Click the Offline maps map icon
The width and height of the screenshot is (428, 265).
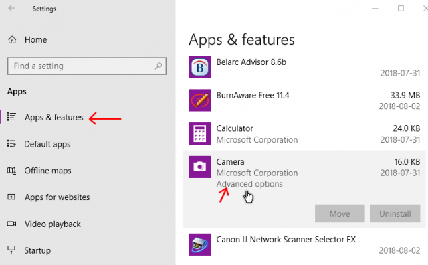coord(11,171)
